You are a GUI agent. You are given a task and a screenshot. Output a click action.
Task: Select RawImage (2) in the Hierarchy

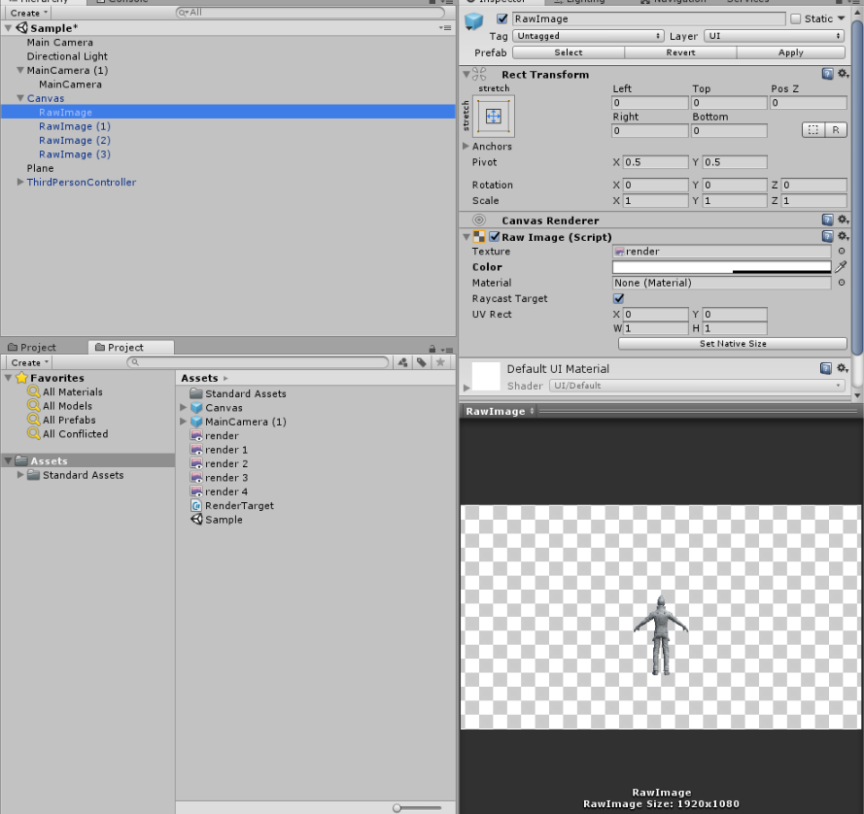pos(75,140)
